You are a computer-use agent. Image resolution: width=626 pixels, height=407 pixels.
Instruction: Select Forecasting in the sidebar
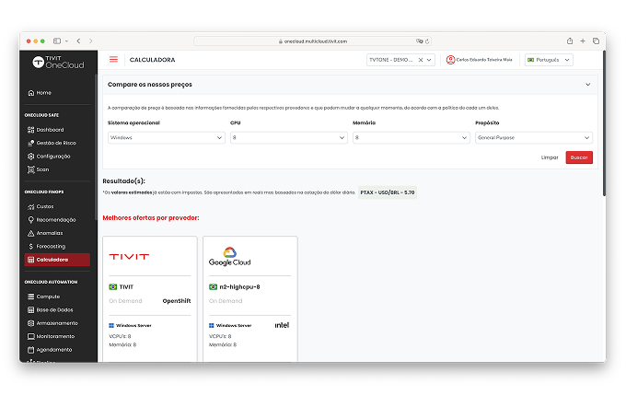[51, 246]
